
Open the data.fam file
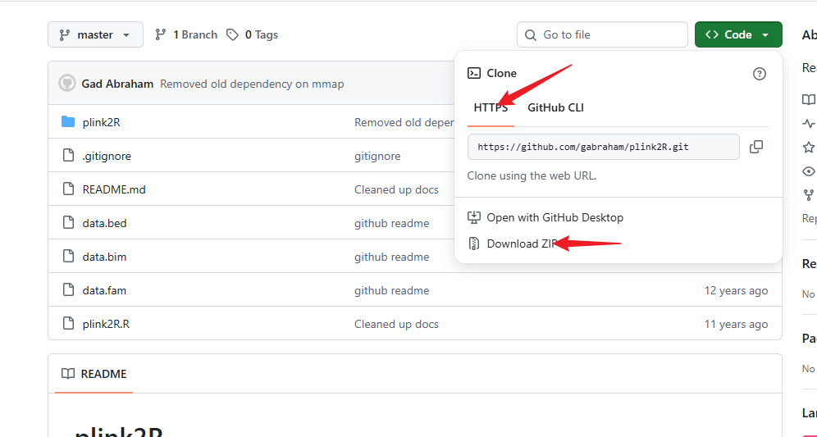click(104, 290)
